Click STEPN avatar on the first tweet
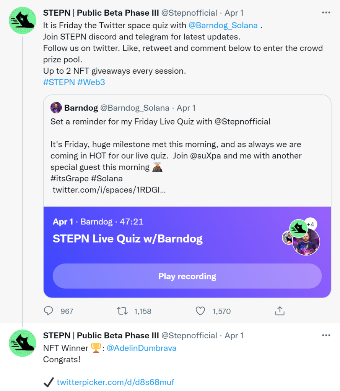Viewport: 340px width, 391px height. coord(23,21)
